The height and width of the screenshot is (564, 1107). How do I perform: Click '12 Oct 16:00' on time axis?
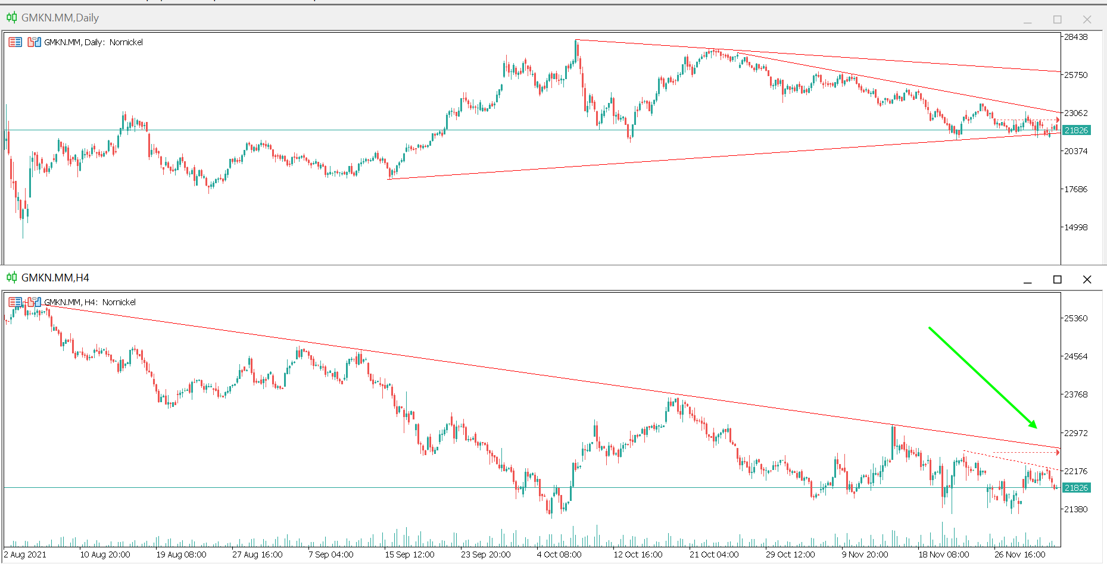(638, 554)
